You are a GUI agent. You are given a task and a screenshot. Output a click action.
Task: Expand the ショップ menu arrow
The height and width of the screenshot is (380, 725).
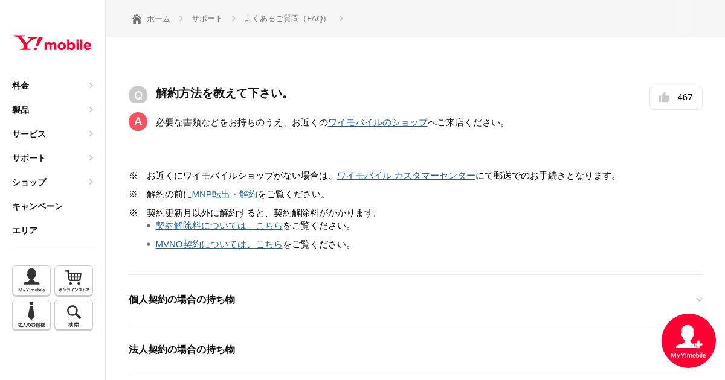click(x=91, y=182)
